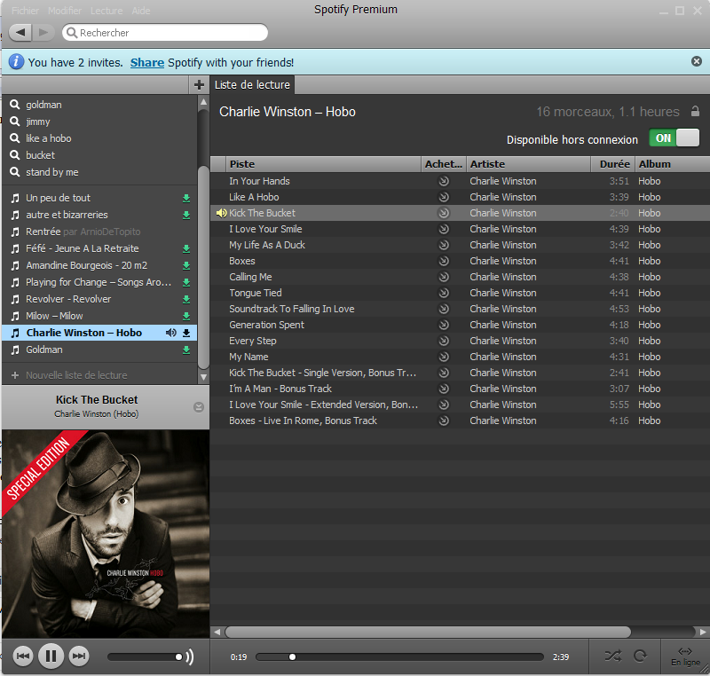Switch to the Liste de lecture tab
Viewport: 710px width, 676px height.
(252, 84)
